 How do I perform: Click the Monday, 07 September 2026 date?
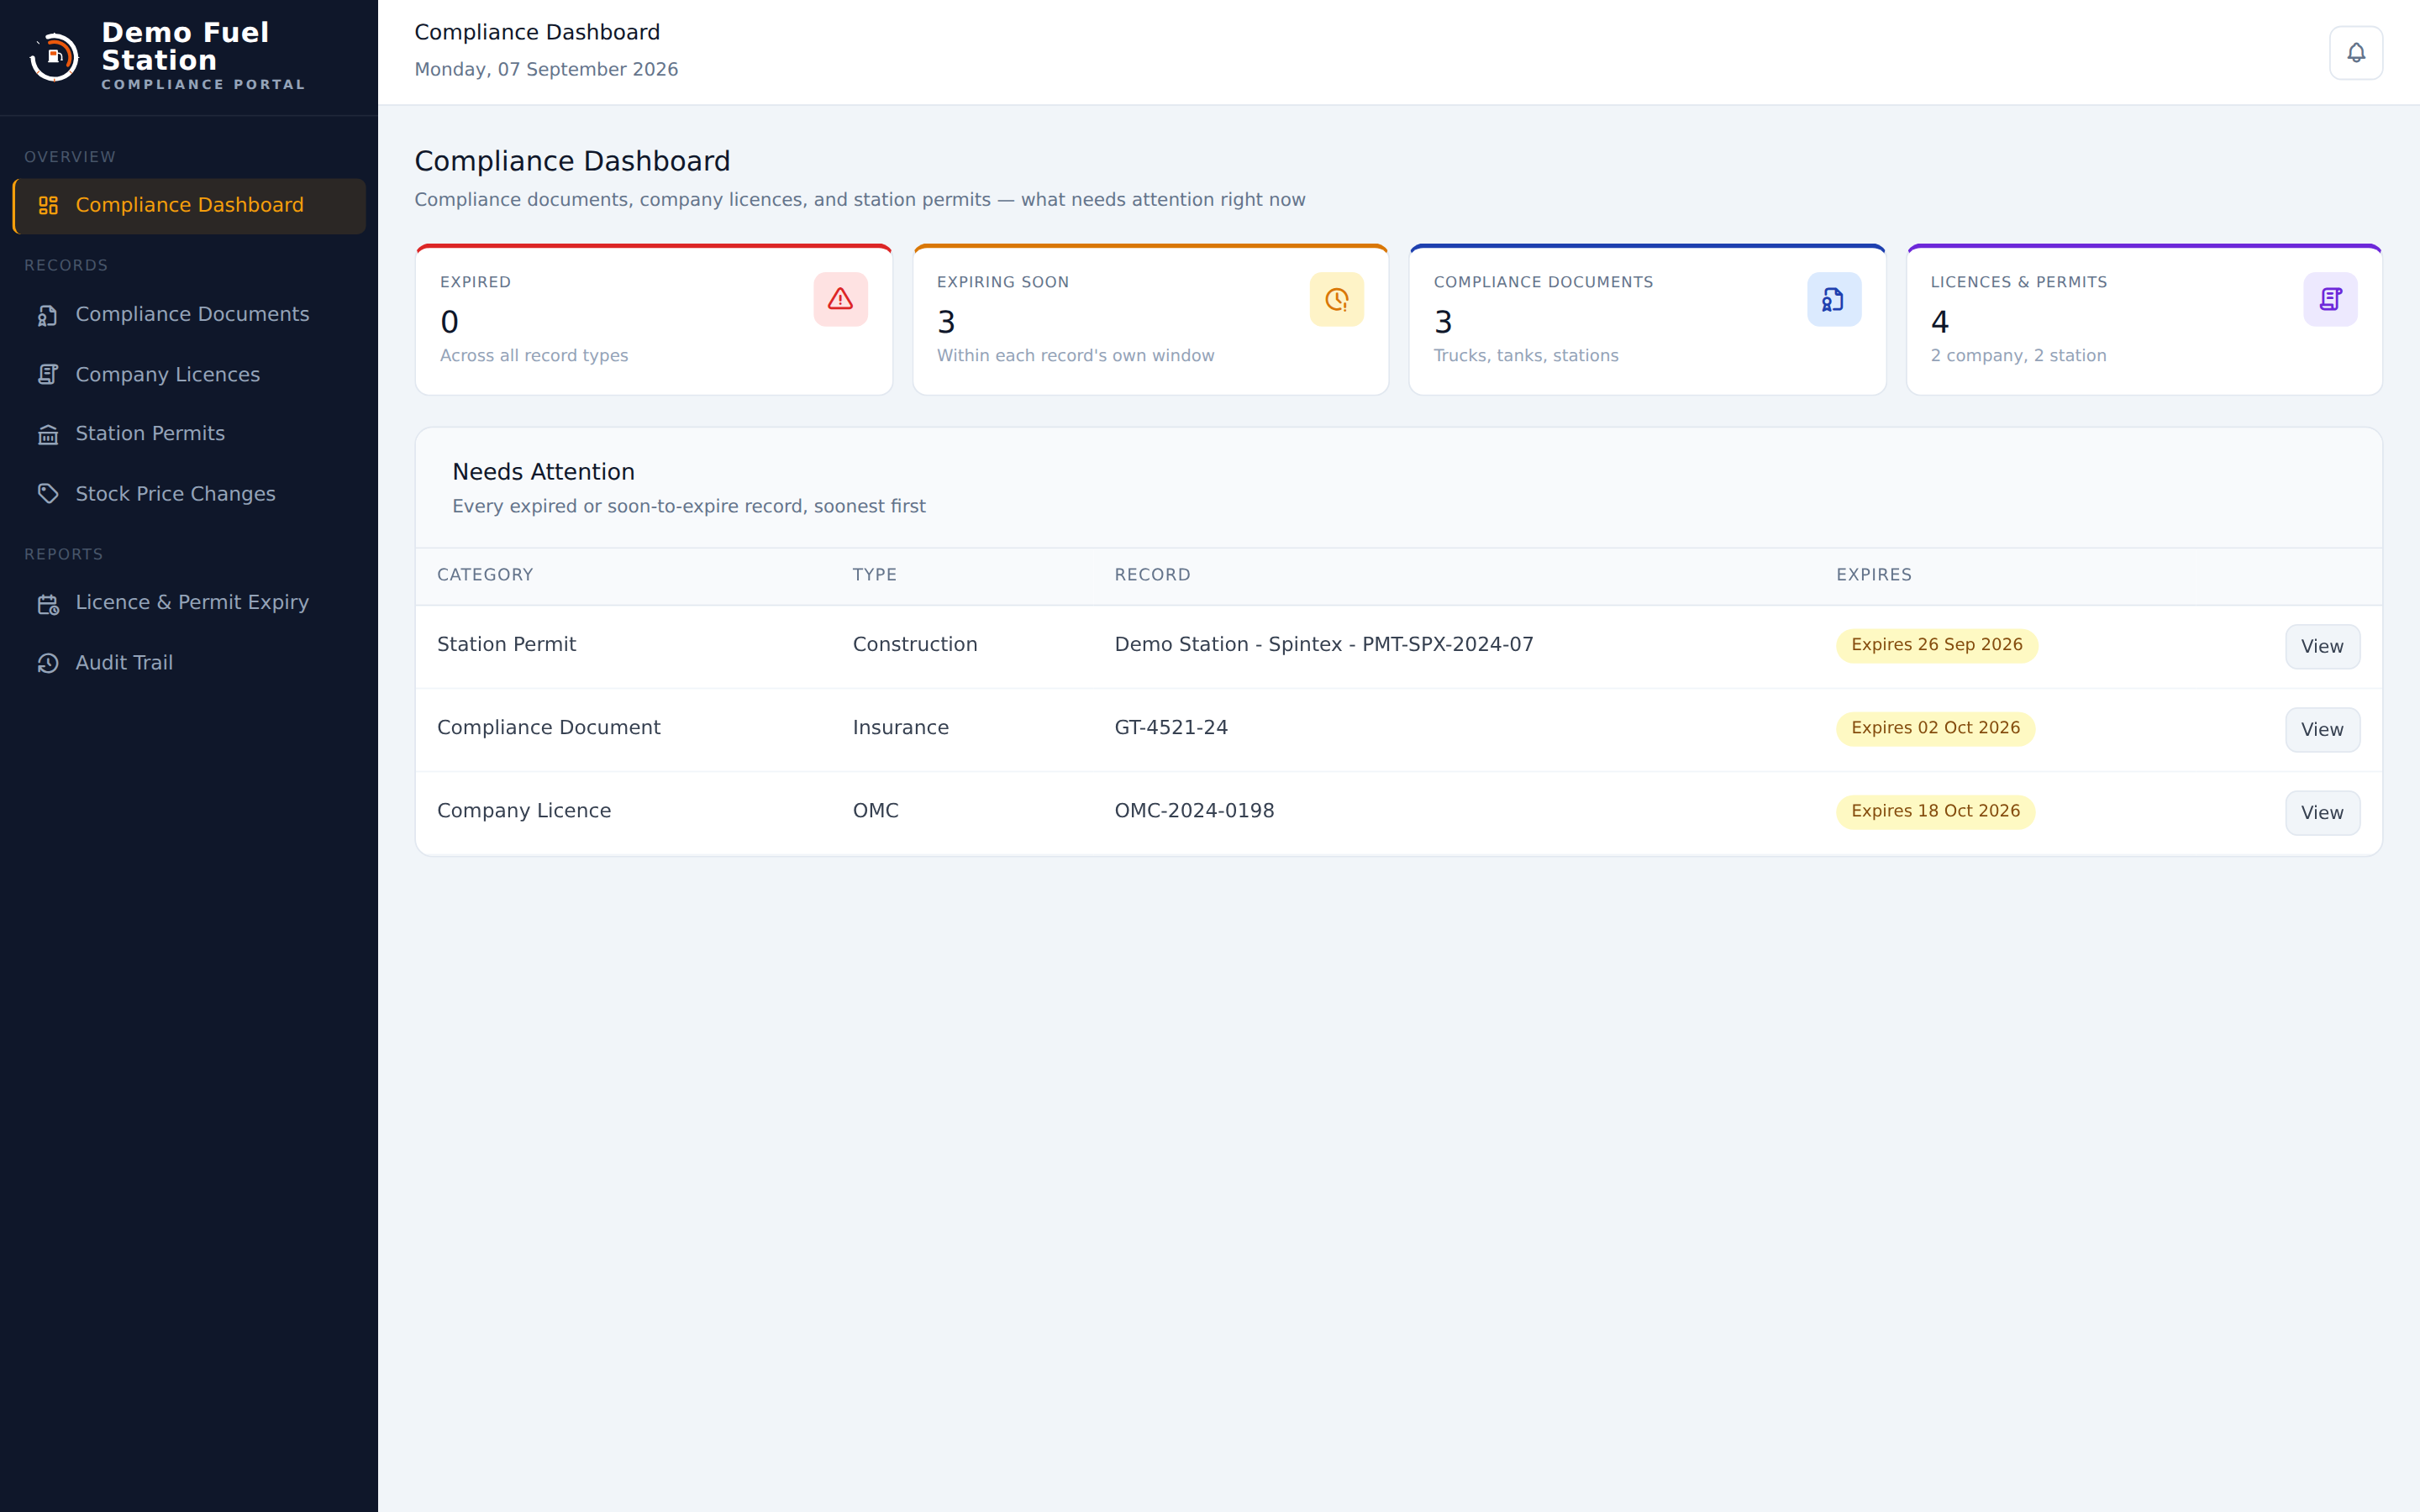point(546,70)
